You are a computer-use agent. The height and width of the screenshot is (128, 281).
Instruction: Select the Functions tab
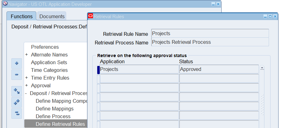point(21,16)
